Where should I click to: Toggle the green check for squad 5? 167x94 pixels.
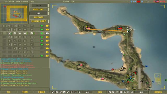(42, 41)
